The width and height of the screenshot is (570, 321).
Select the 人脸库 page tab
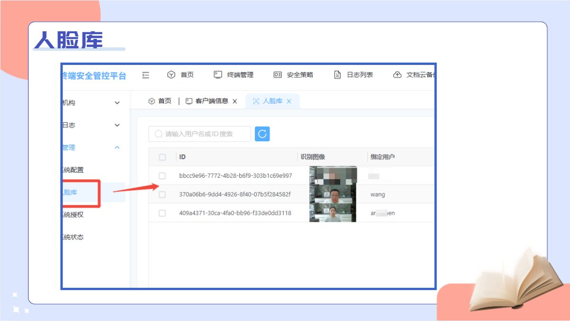[272, 101]
